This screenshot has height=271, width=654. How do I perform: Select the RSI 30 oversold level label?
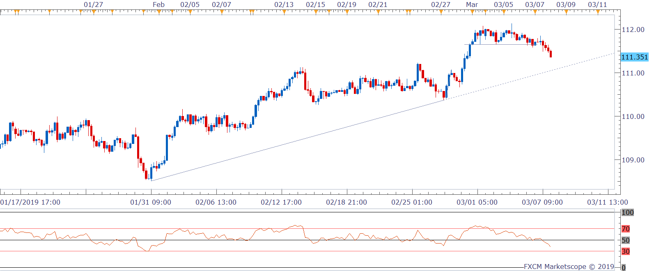pyautogui.click(x=626, y=251)
